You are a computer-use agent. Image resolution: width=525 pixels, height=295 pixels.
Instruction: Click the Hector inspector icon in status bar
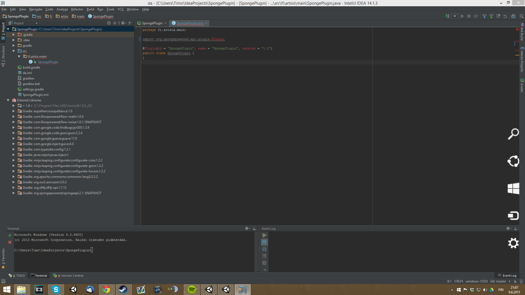pos(521,281)
